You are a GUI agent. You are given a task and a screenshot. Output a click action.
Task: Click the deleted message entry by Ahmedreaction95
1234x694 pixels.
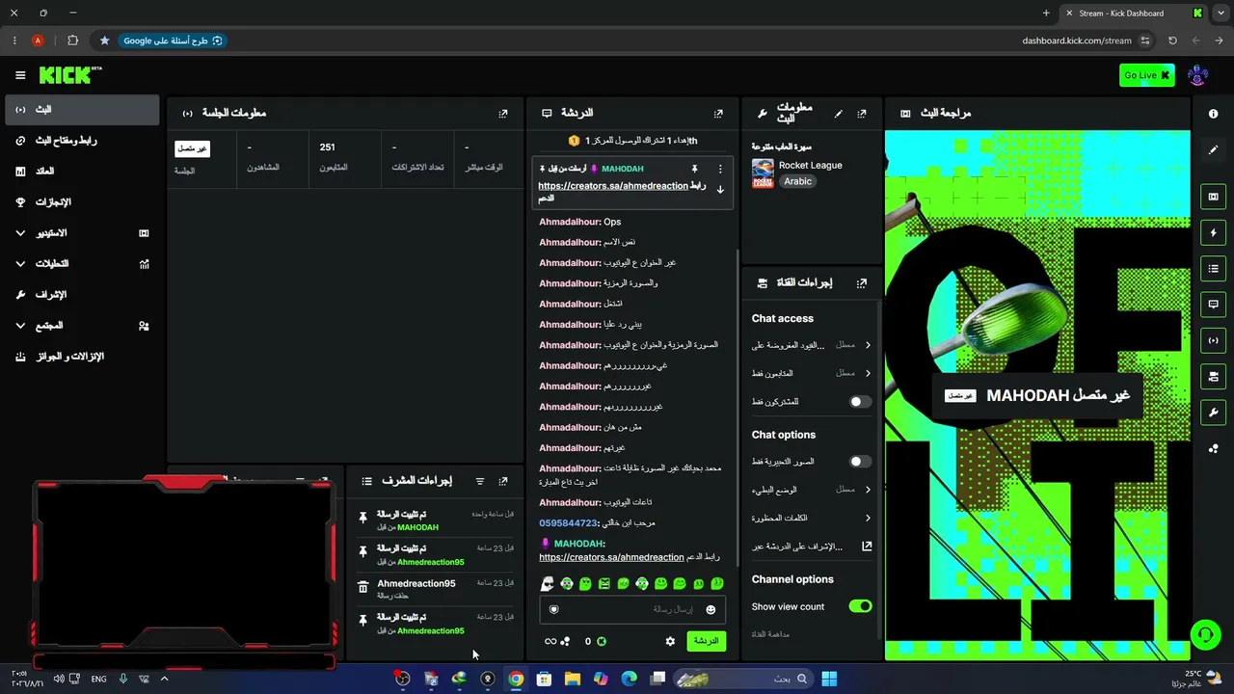click(x=437, y=589)
